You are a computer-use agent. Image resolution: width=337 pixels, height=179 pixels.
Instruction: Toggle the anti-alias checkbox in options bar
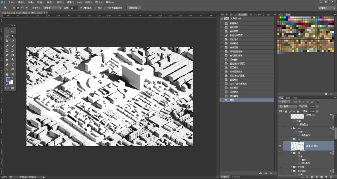(81, 8)
